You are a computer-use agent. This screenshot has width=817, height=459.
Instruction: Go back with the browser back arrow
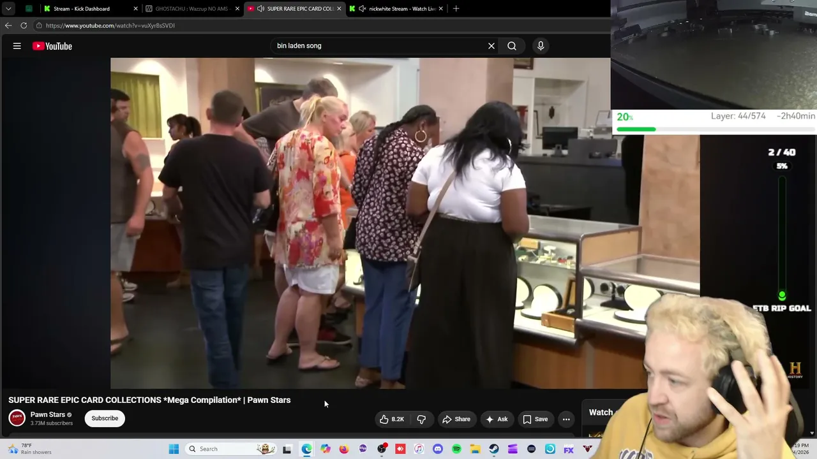click(8, 25)
